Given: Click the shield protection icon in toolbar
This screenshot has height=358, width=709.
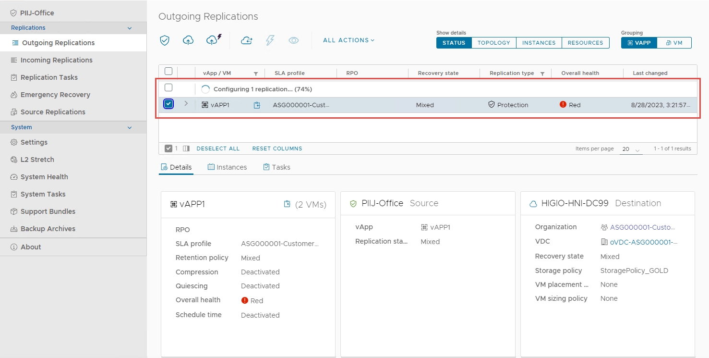Looking at the screenshot, I should tap(165, 40).
